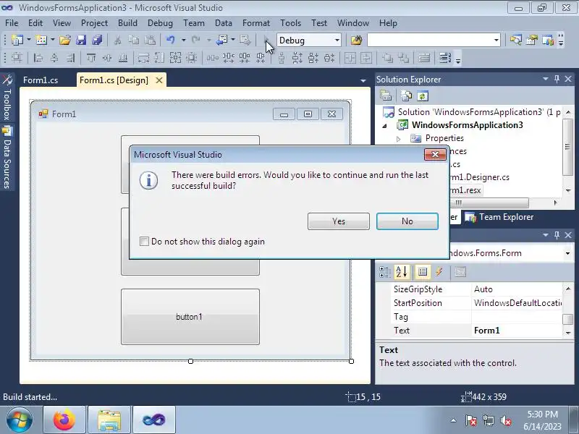Collapse the WindowsFormsApplication3 project node
Image resolution: width=579 pixels, height=434 pixels.
(385, 125)
